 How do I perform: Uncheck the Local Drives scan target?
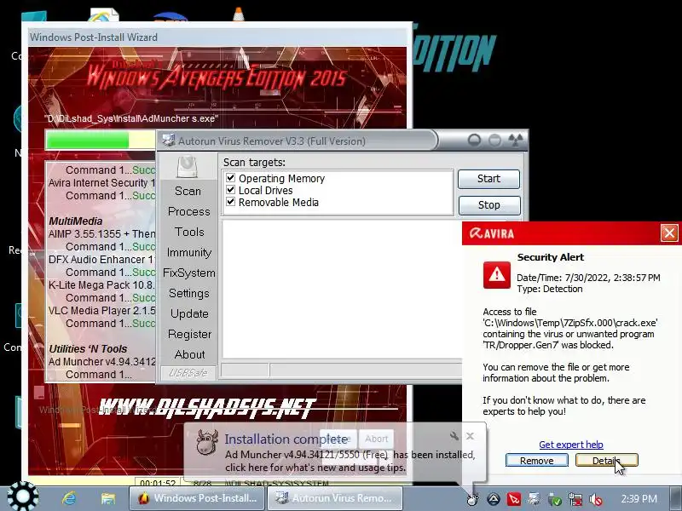(x=230, y=190)
